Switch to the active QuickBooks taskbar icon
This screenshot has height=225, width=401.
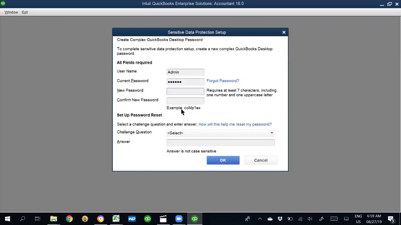[195, 219]
